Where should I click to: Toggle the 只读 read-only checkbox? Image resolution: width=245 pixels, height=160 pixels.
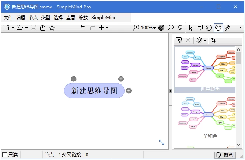(x=5, y=154)
